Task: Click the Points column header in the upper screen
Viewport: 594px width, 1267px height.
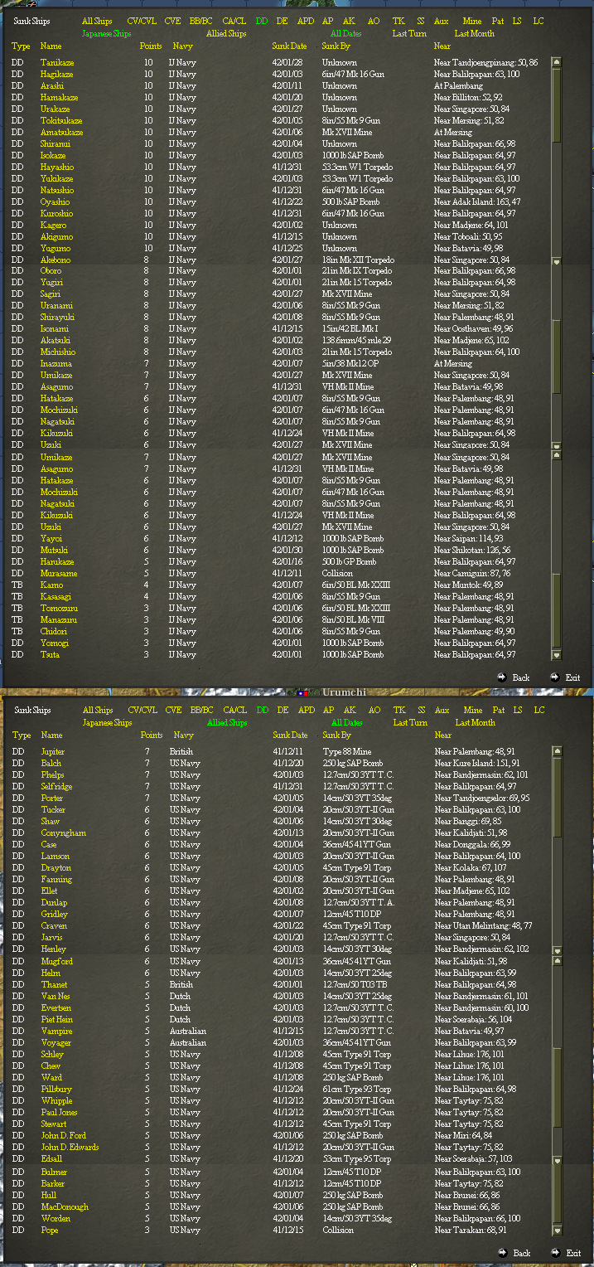Action: [x=151, y=46]
